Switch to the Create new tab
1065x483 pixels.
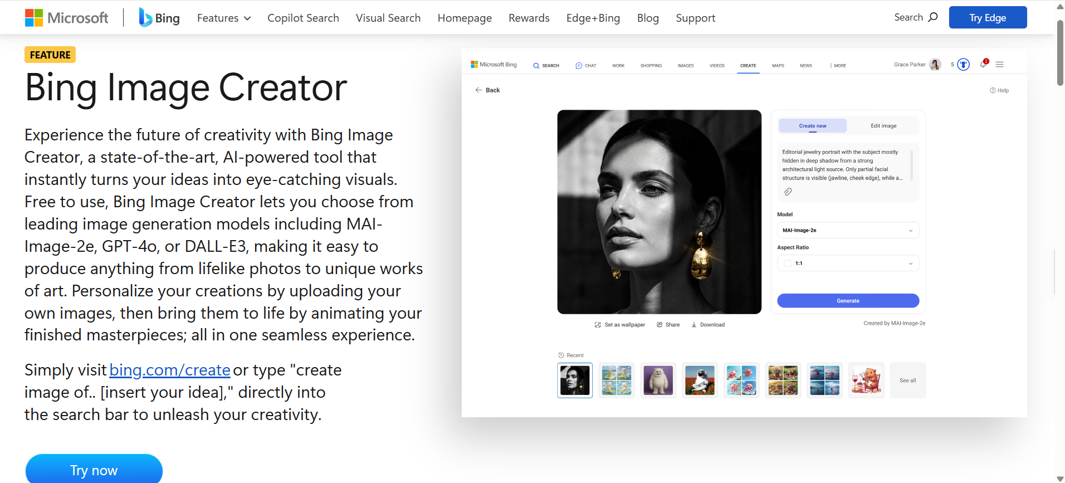[x=813, y=126]
